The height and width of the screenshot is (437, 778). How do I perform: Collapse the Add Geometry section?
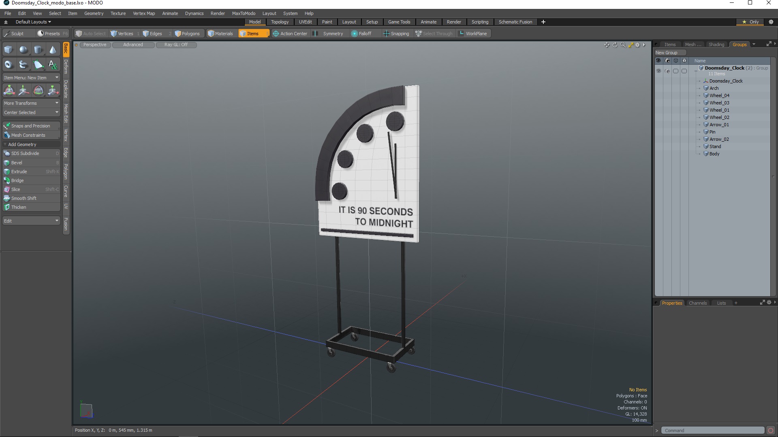tap(31, 144)
